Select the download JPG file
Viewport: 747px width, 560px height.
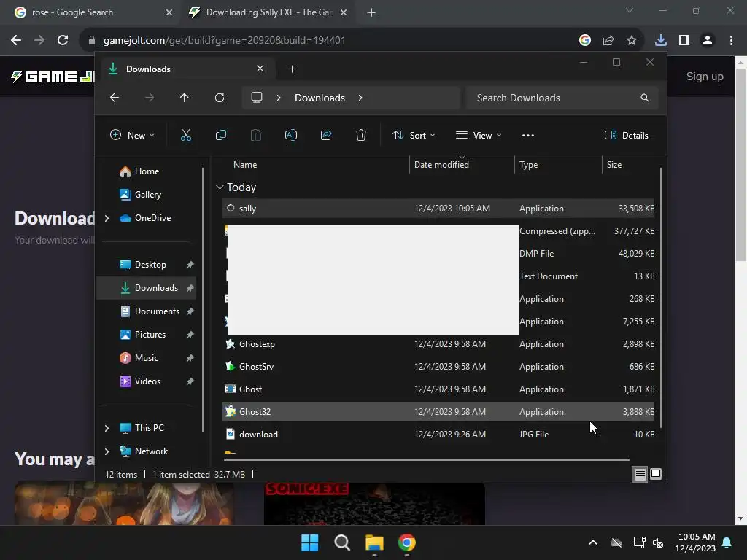pyautogui.click(x=438, y=435)
